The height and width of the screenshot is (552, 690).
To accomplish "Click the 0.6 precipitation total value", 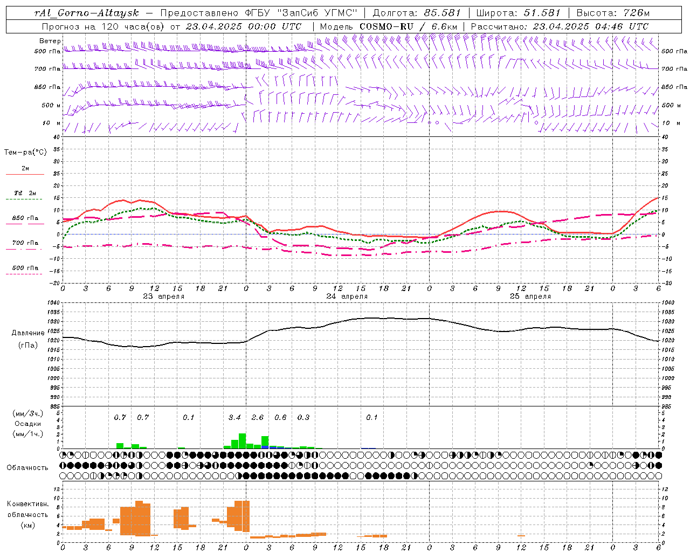I will (280, 418).
